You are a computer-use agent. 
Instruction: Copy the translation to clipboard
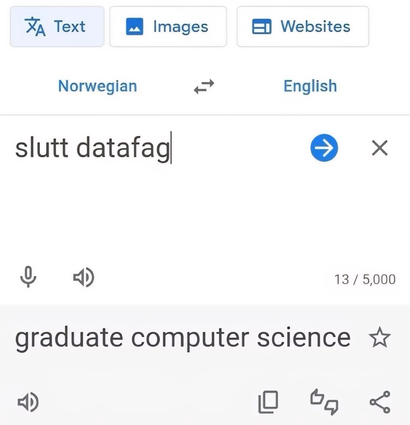268,402
